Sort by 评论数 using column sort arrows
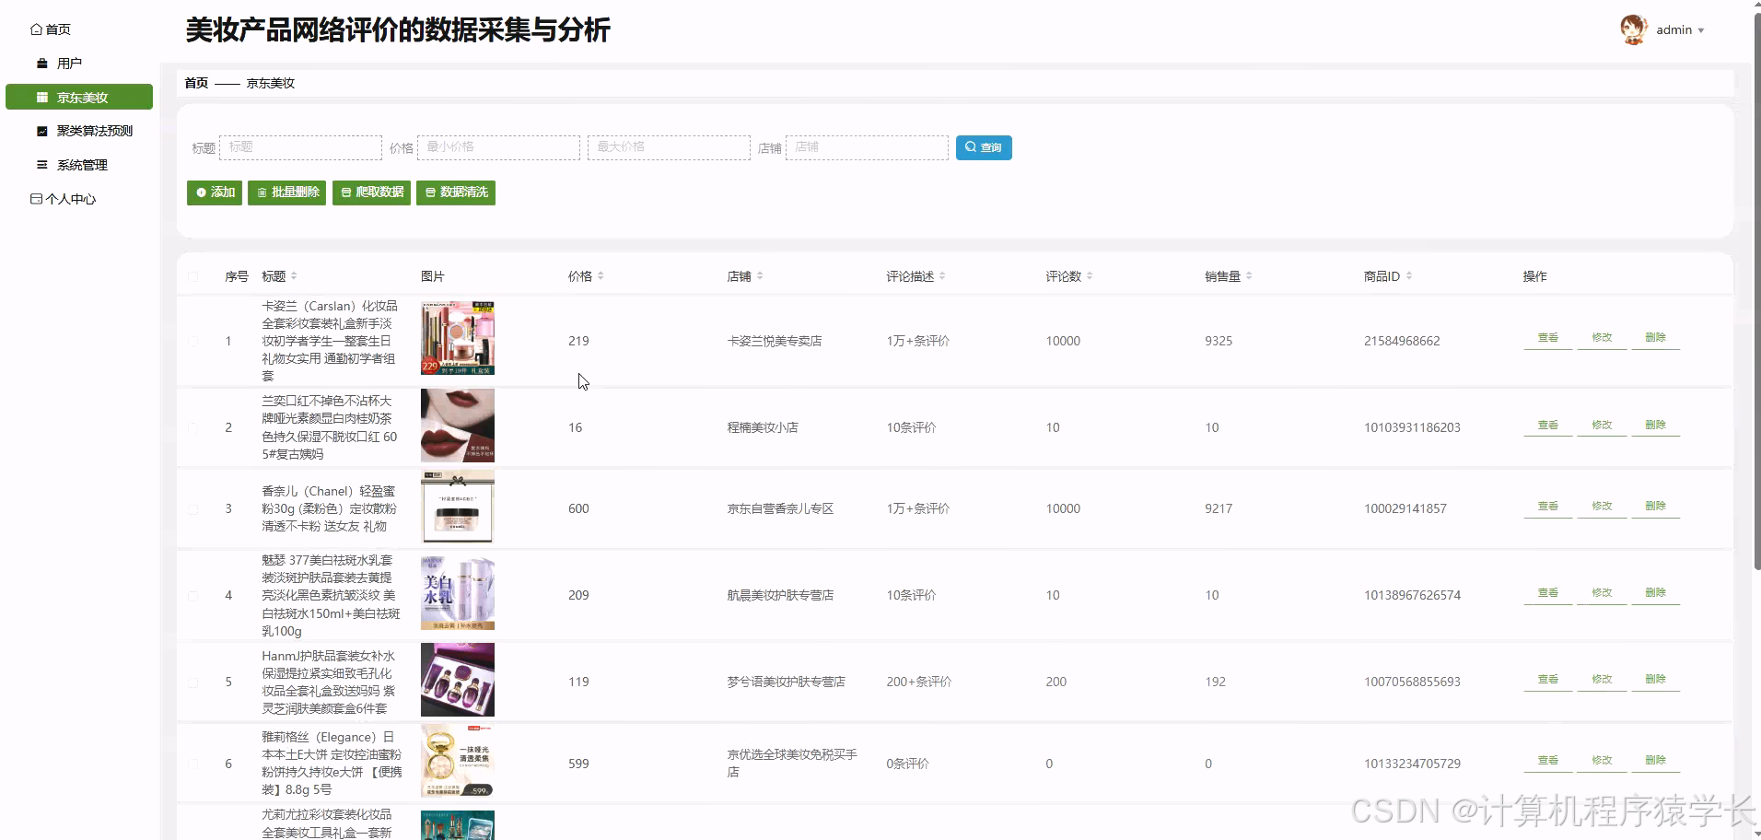Viewport: 1761px width, 840px height. (x=1090, y=275)
